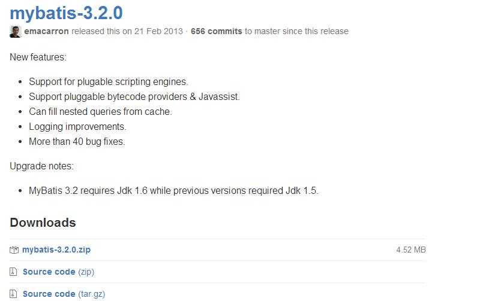Click the bytecode providers & Javassist bullet

coord(134,97)
